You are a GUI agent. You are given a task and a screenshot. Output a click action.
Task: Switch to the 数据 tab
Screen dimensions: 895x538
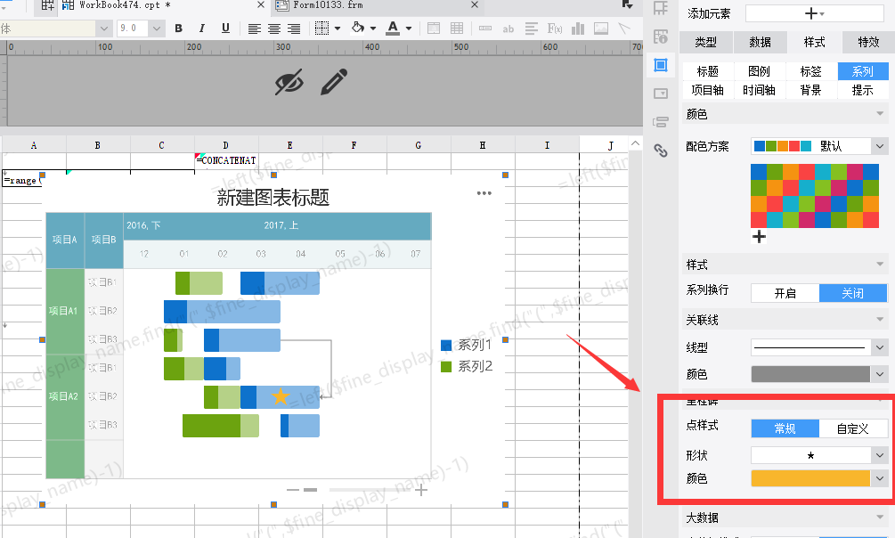tap(760, 42)
